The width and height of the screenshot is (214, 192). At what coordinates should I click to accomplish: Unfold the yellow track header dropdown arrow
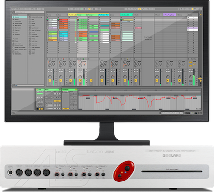click(76, 15)
